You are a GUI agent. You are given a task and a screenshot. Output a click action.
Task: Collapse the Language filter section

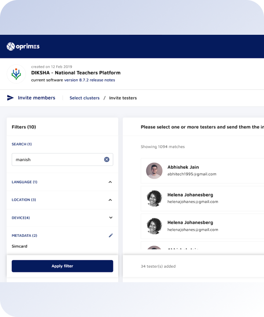click(x=110, y=182)
